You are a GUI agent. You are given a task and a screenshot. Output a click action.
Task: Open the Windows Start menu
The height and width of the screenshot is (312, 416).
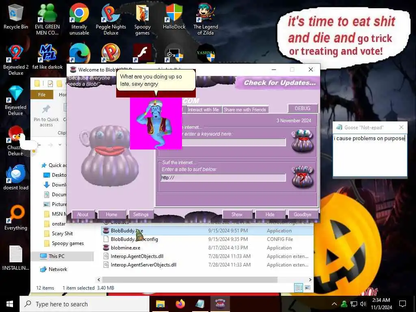click(10, 304)
